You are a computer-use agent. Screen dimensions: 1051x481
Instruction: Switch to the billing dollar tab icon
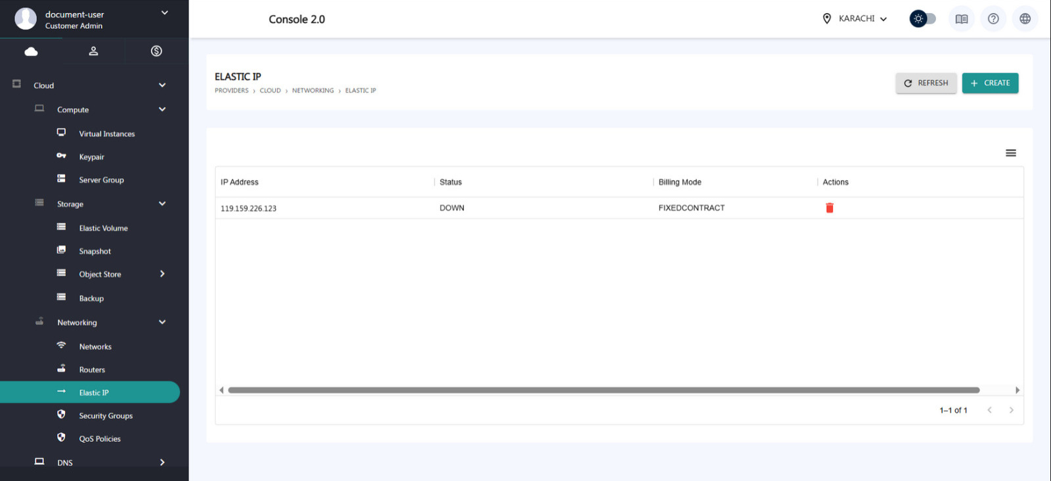(156, 51)
